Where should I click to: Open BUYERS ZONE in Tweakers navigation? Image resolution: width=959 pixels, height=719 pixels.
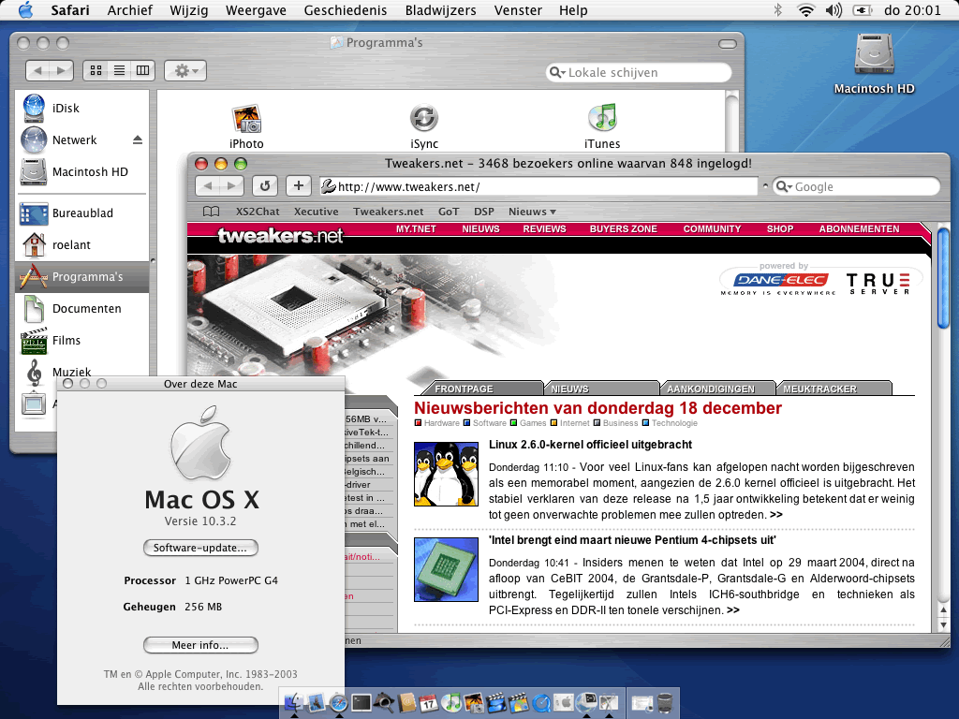pos(623,228)
